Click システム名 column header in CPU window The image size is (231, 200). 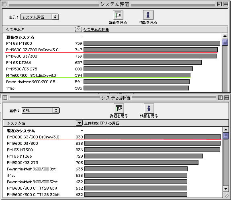(16, 123)
